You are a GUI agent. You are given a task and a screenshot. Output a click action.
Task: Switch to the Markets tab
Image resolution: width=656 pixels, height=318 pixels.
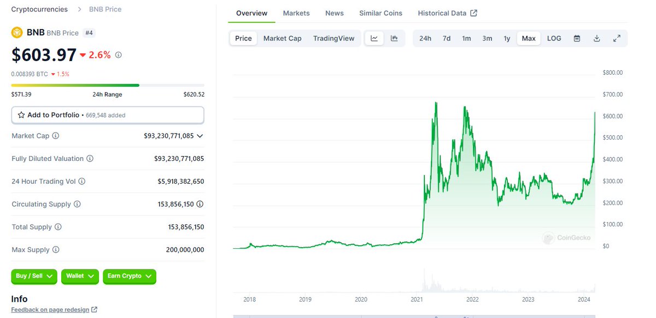click(x=296, y=13)
